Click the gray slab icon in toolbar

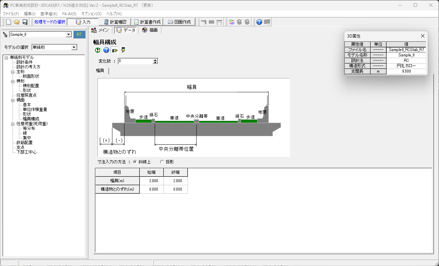[x=212, y=22]
